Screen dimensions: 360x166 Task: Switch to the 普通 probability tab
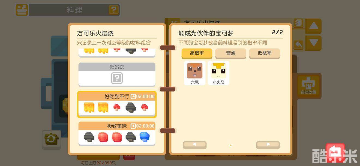(x=231, y=53)
